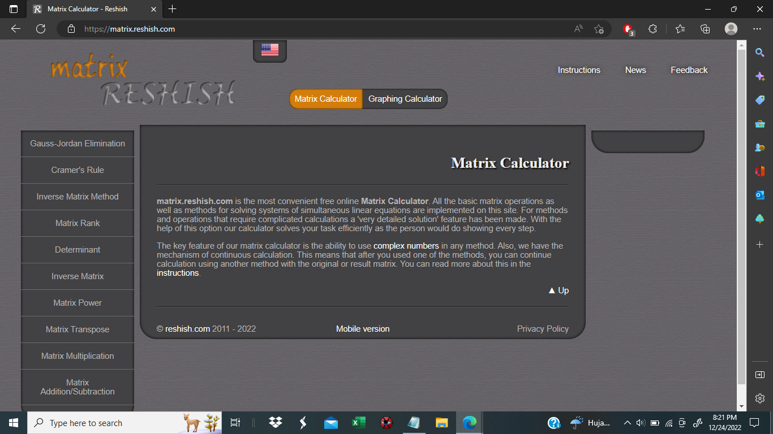Click the scrollbar down arrow
Viewport: 773px width, 434px height.
coord(742,406)
